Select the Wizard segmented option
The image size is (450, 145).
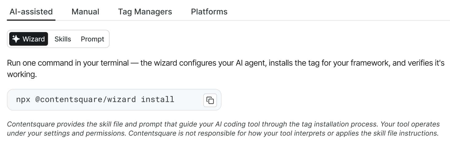click(29, 39)
